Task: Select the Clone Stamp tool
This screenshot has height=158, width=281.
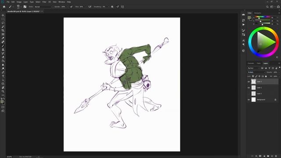Action: click(x=3, y=50)
